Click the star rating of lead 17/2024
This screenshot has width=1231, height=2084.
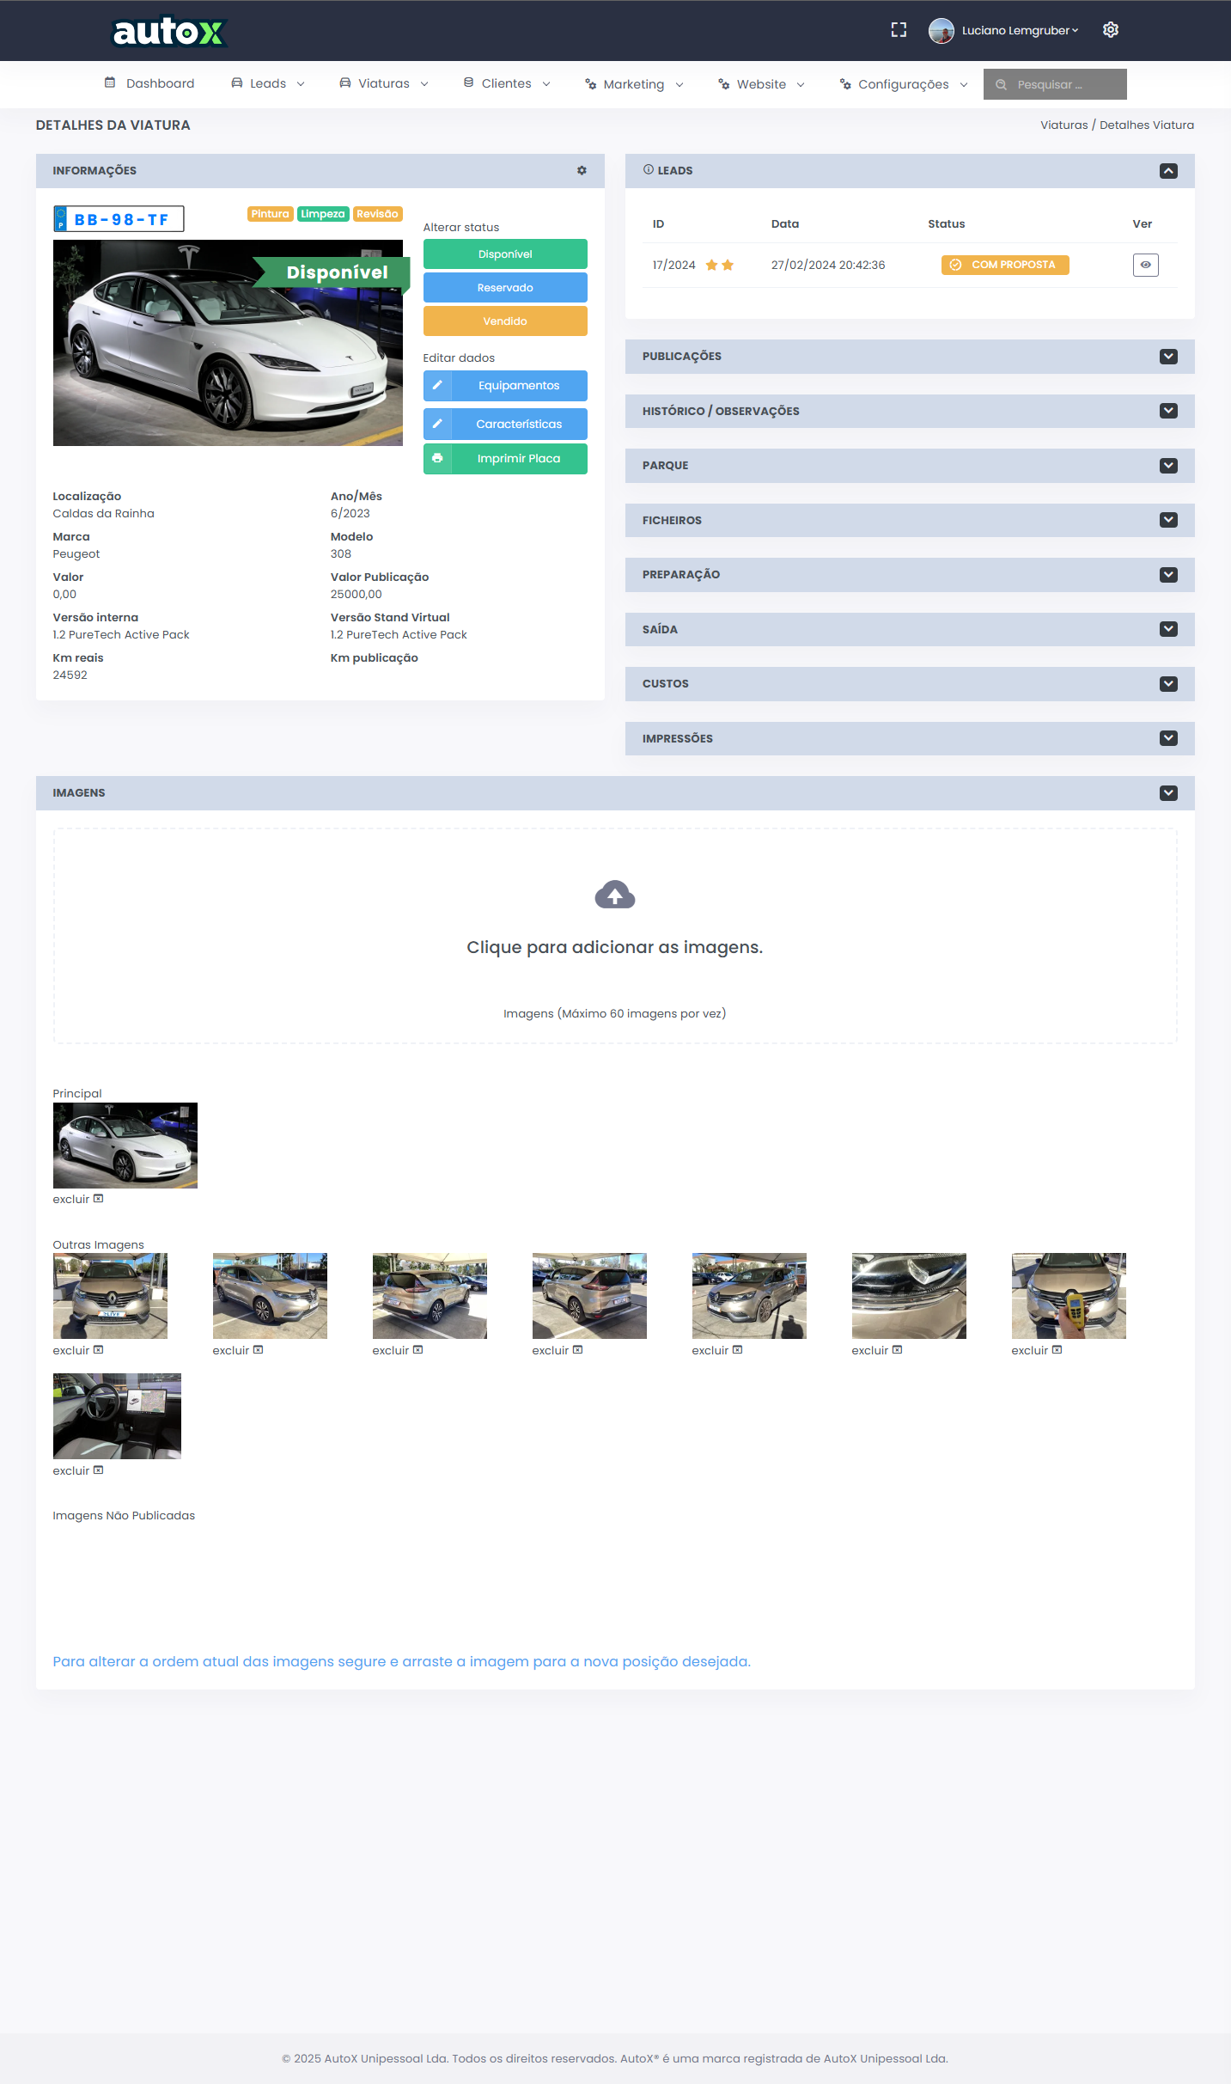click(720, 266)
